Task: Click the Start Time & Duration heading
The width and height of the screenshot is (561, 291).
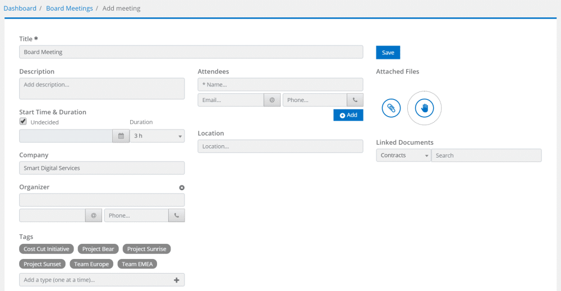Action: point(53,112)
